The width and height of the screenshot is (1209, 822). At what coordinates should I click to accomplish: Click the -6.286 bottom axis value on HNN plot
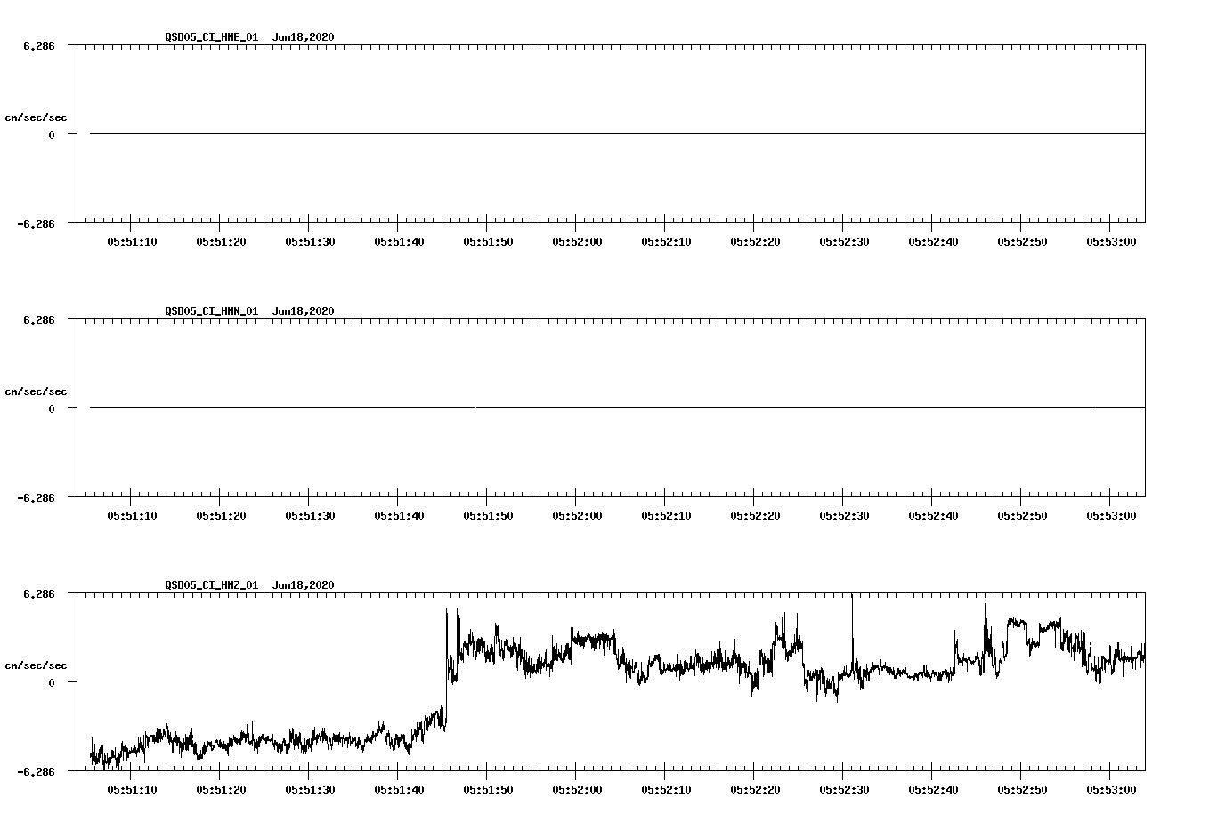tap(37, 498)
